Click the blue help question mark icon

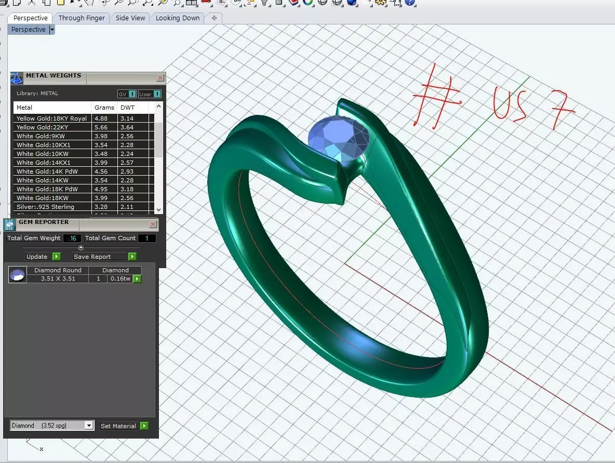click(x=410, y=3)
